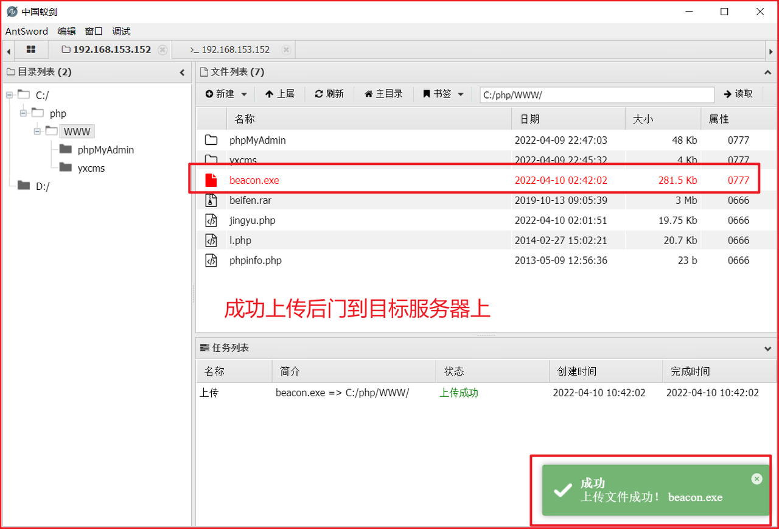Click the path input field C:/php/WWW/
Screen dimensions: 779x529
[x=597, y=94]
